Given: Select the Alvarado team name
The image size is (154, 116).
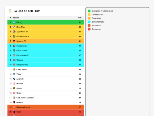Looking at the screenshot, I should click(20, 79).
